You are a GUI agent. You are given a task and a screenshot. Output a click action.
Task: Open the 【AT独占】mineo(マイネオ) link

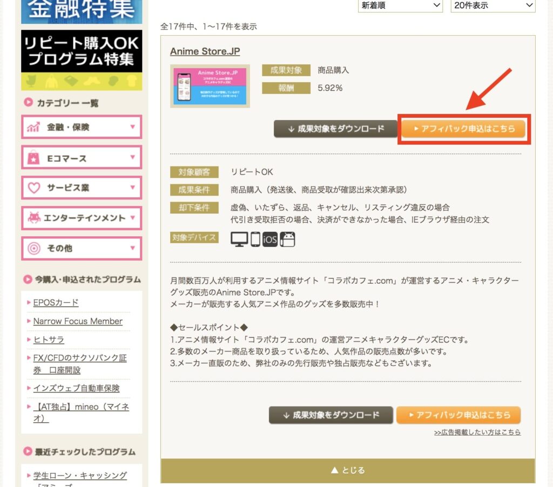(x=81, y=412)
